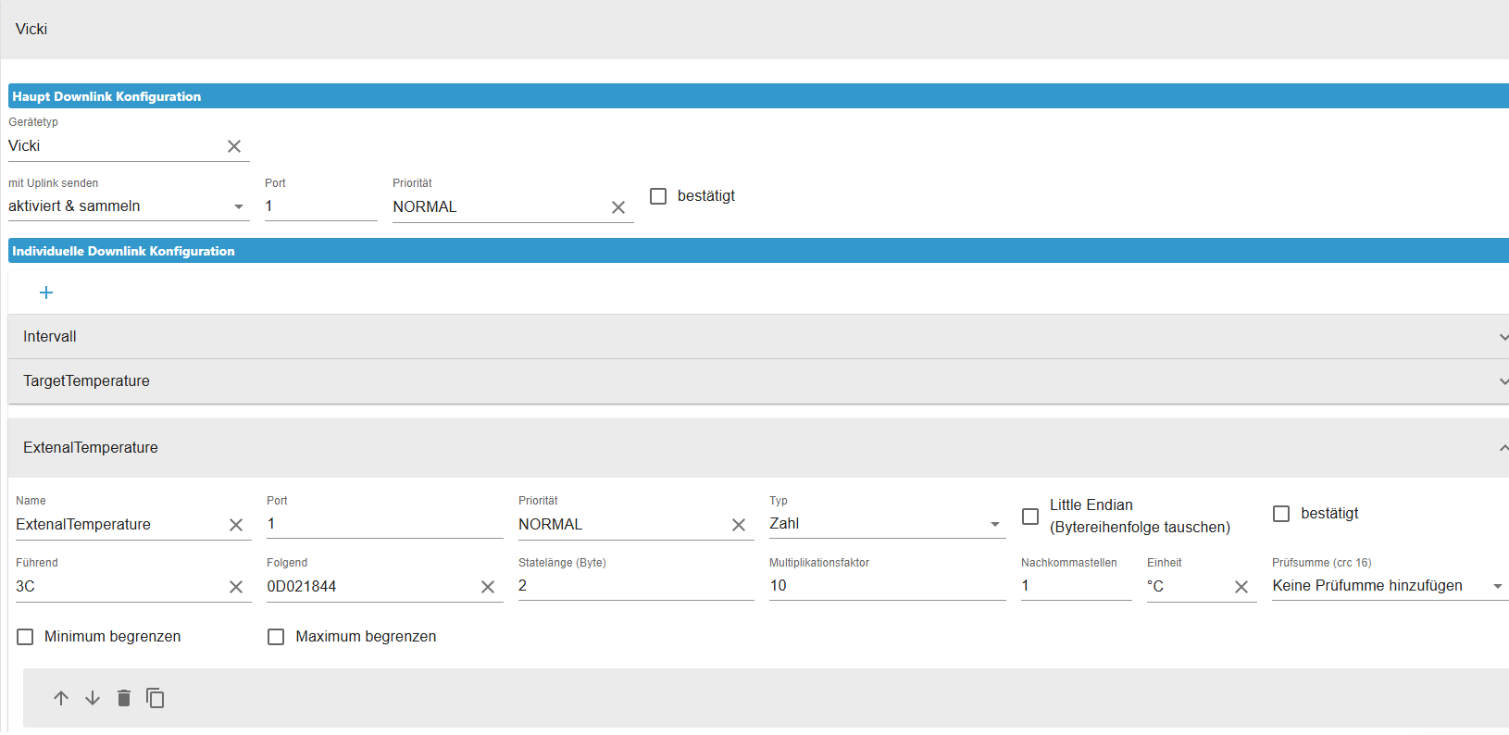Toggle Little Endian byte order checkbox
1509x735 pixels.
tap(1030, 517)
